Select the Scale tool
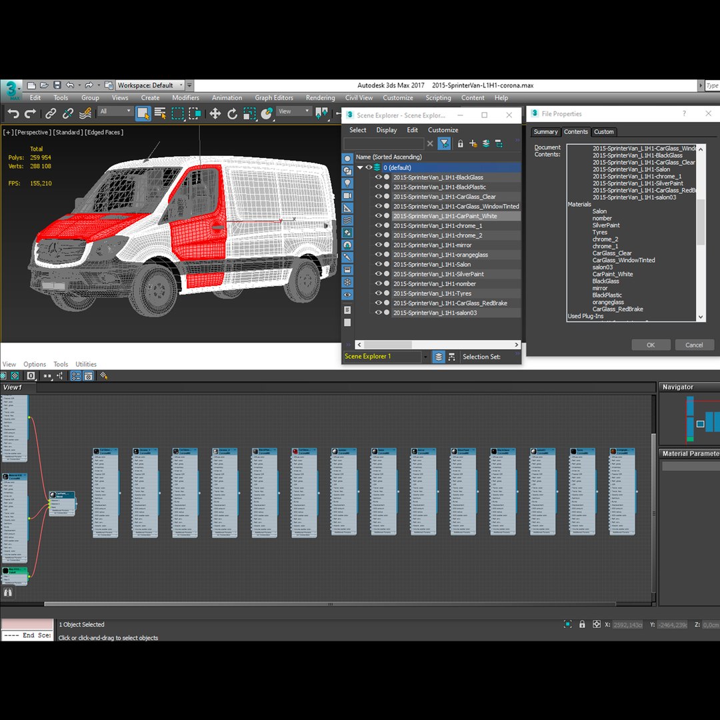Viewport: 720px width, 720px height. tap(249, 113)
